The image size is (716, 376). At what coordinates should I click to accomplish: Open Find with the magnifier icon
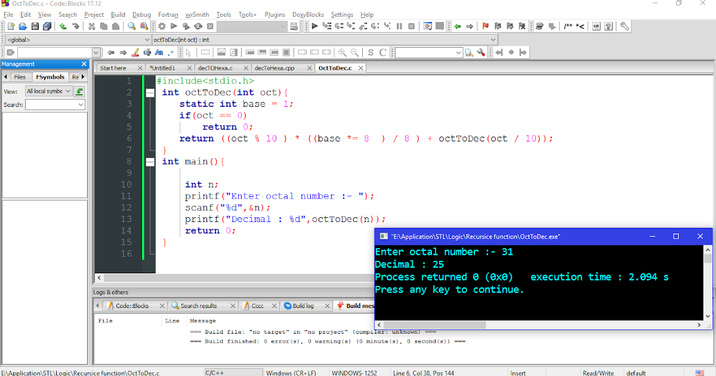(x=132, y=26)
